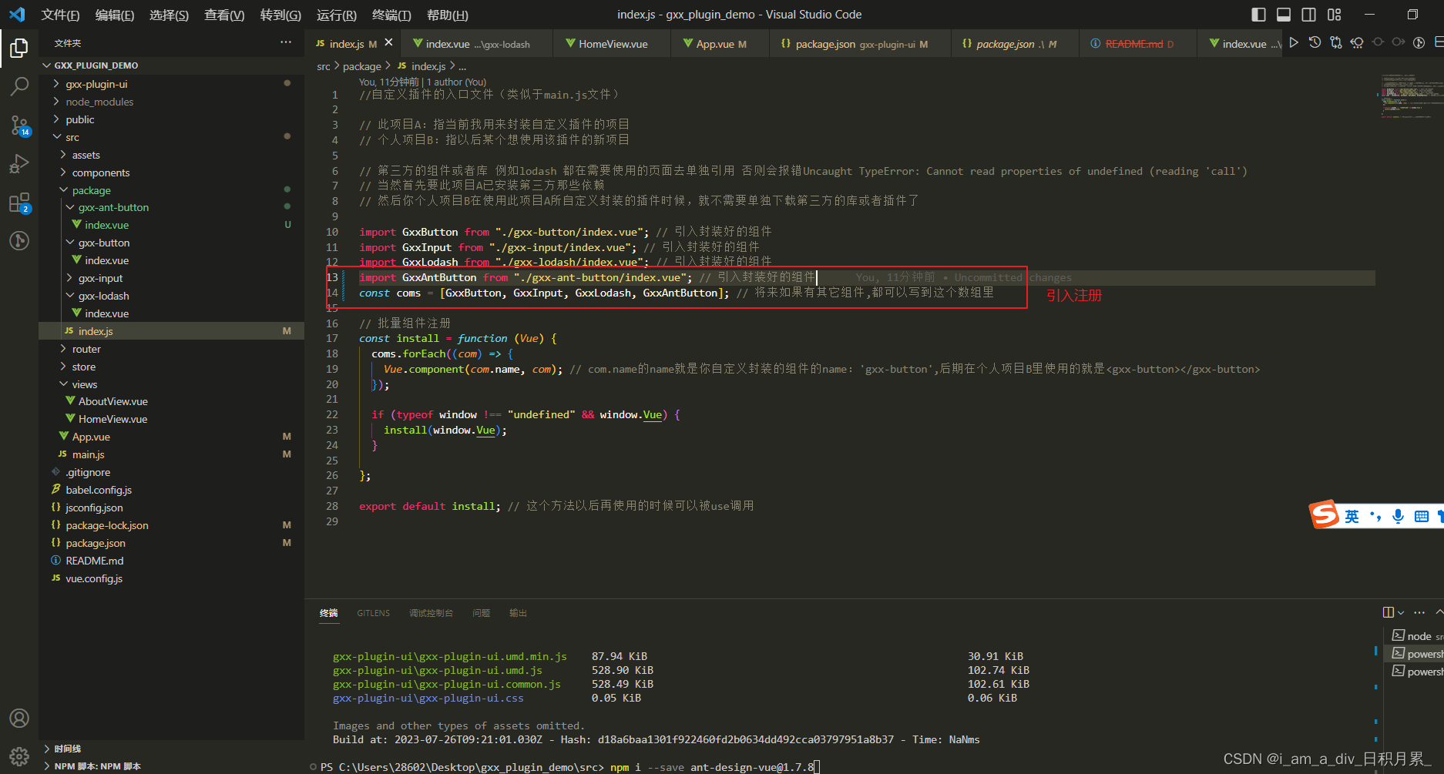Maximize terminal panel with up chevron
The image size is (1444, 774).
(x=1439, y=612)
